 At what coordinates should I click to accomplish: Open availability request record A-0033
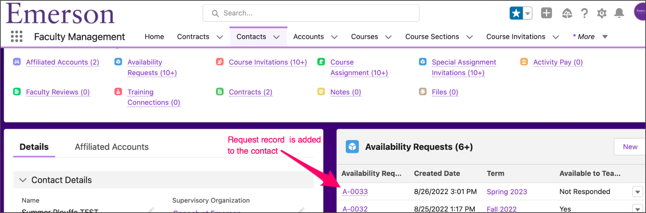355,192
